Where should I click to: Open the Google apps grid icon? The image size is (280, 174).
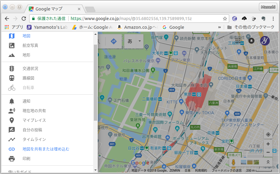point(238,40)
